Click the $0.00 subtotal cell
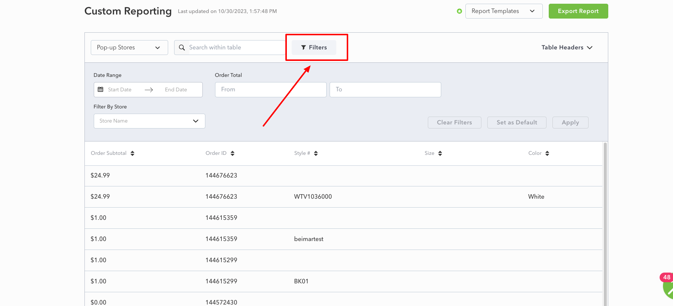Image resolution: width=673 pixels, height=306 pixels. tap(99, 302)
